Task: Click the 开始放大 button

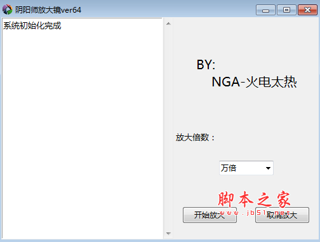Action: point(210,215)
